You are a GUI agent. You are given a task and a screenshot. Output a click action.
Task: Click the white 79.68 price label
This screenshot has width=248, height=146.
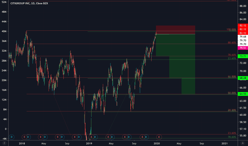(x=243, y=37)
